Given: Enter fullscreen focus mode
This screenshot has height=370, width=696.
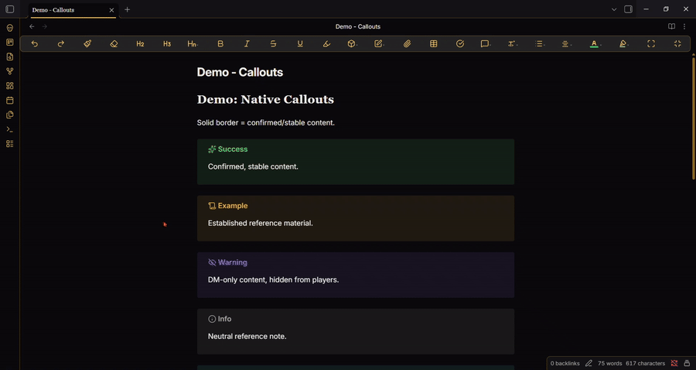Looking at the screenshot, I should click(x=650, y=43).
